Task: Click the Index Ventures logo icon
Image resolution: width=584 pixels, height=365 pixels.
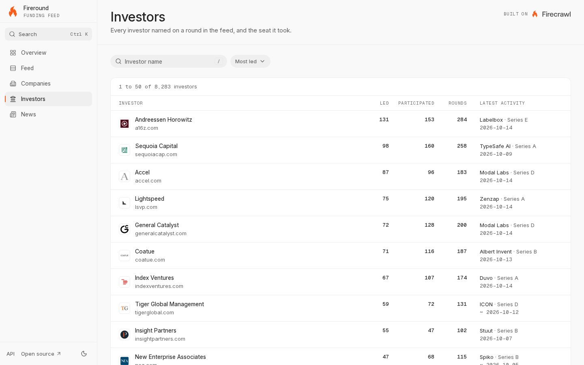Action: (x=125, y=282)
